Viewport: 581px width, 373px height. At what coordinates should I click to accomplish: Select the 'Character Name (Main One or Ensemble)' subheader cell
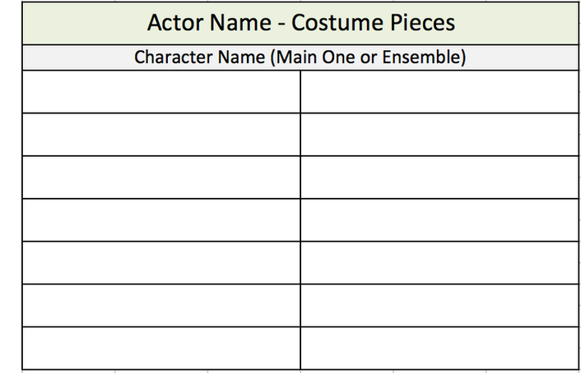click(300, 58)
